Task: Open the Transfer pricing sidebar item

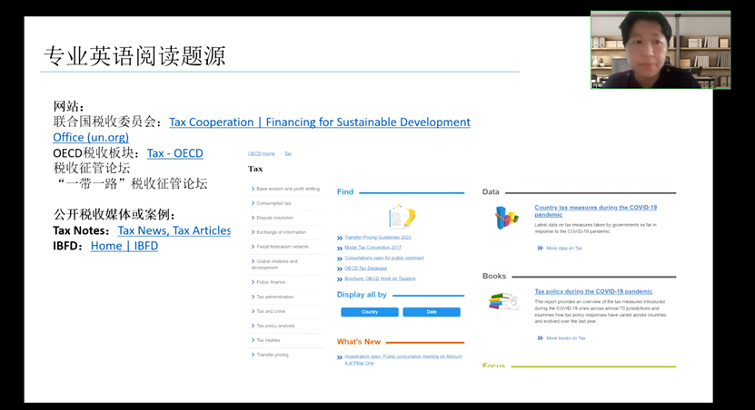Action: 272,355
